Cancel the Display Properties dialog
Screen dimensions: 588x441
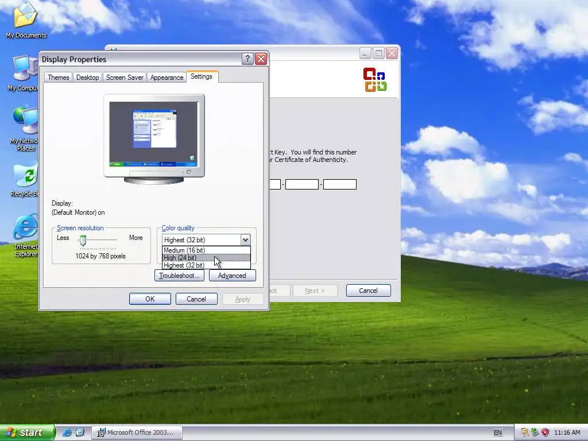coord(196,299)
